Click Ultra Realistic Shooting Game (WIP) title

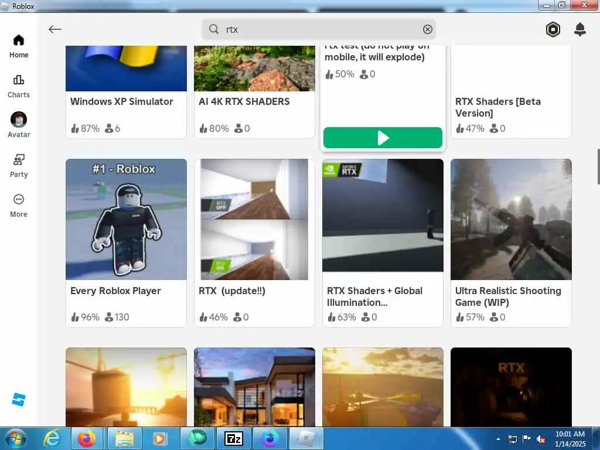tap(508, 296)
